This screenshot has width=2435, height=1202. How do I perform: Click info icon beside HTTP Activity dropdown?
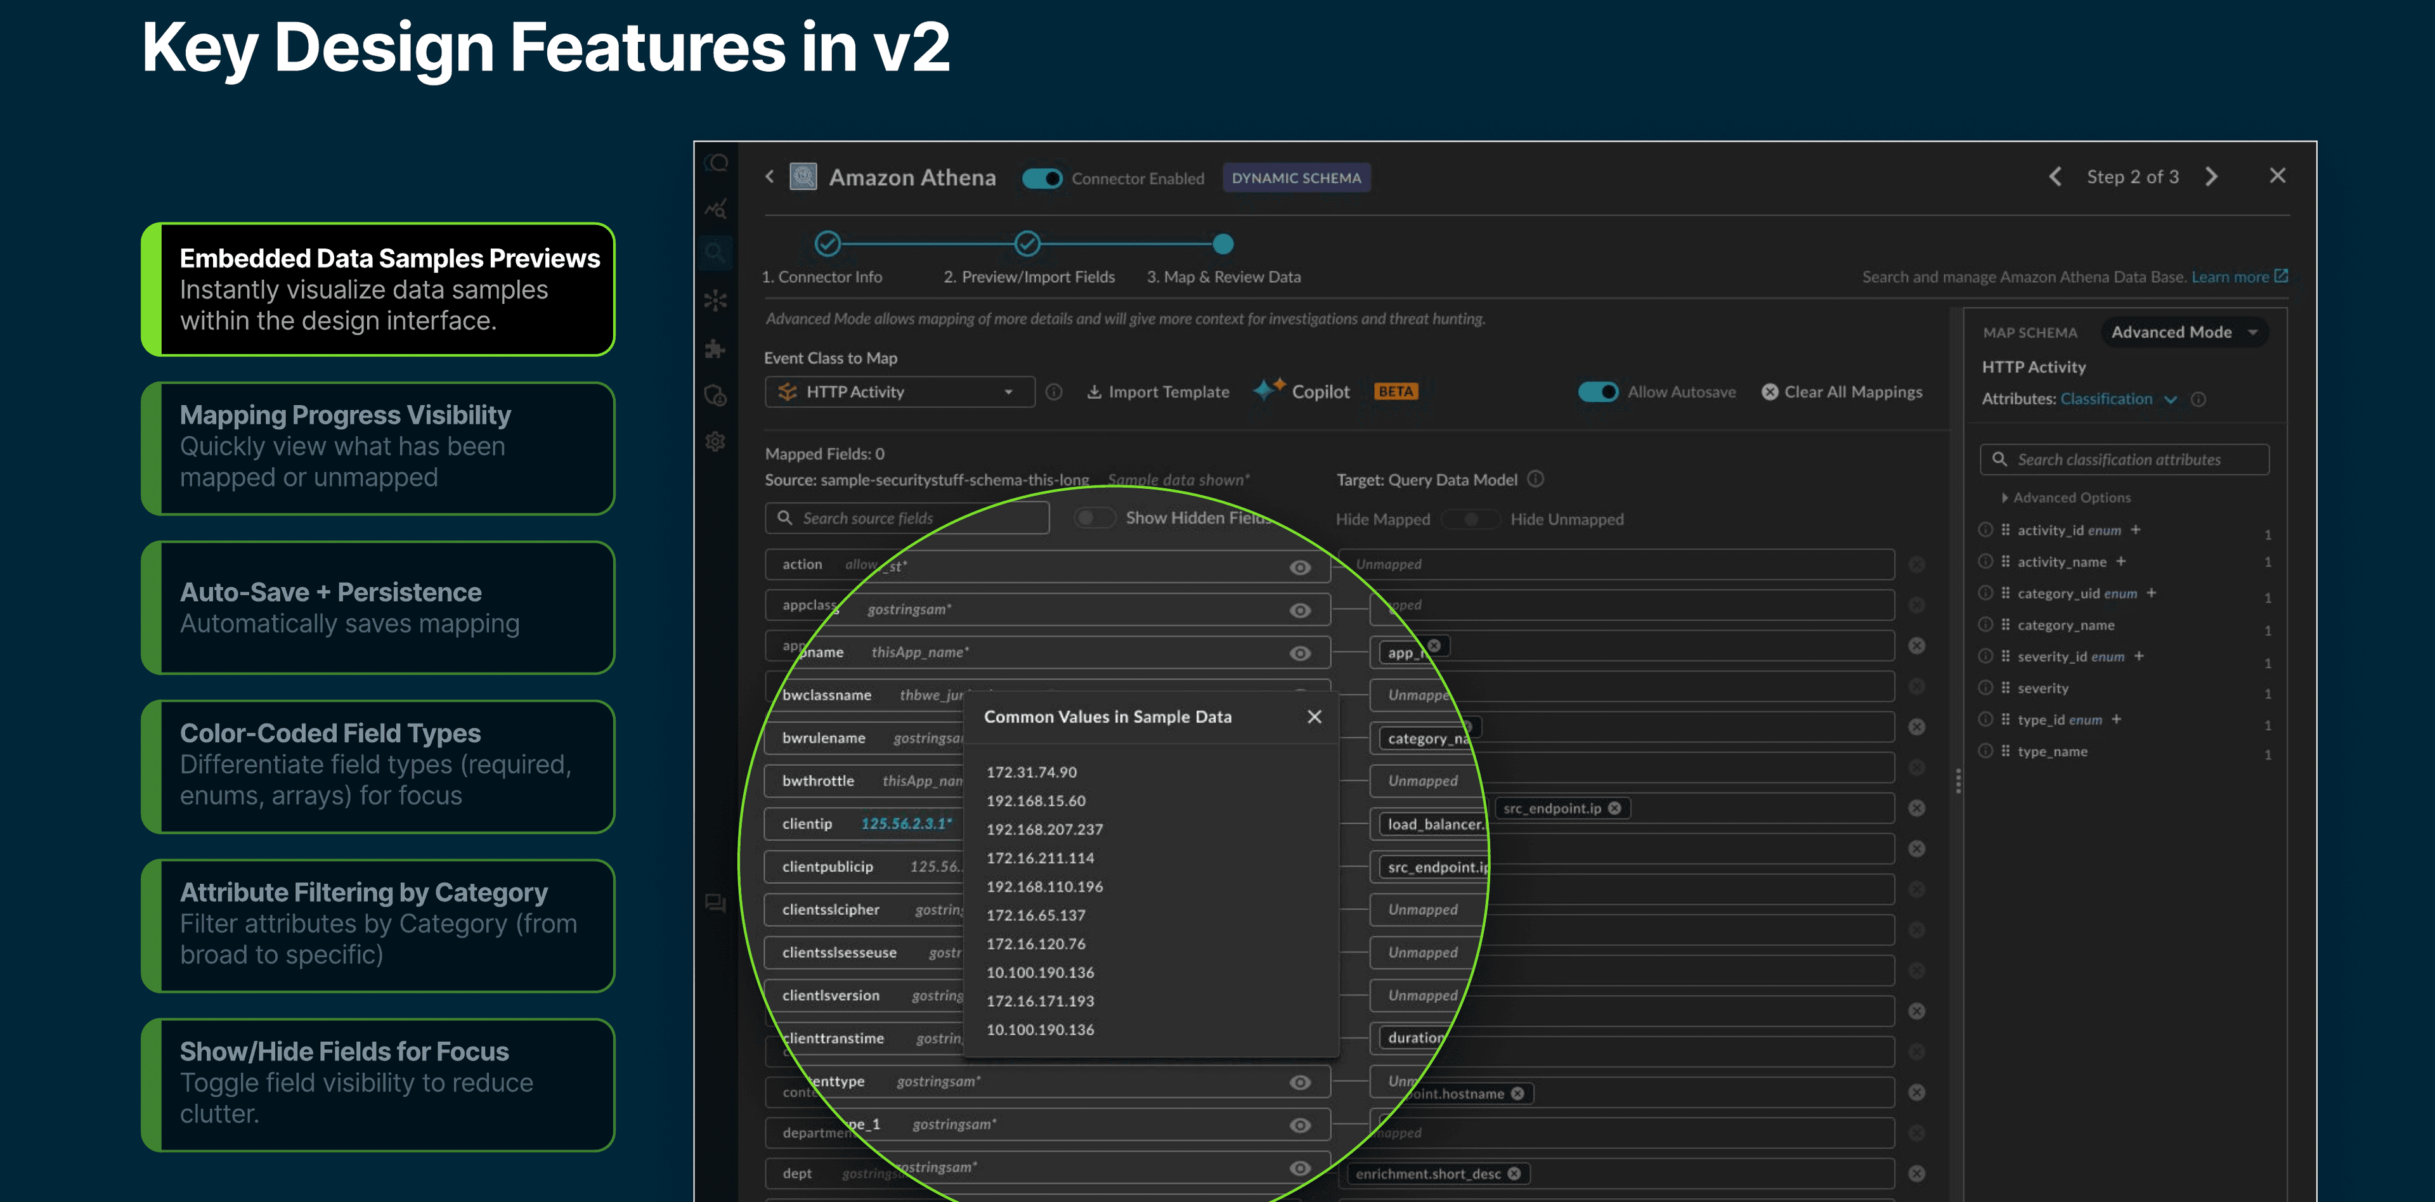click(1054, 391)
